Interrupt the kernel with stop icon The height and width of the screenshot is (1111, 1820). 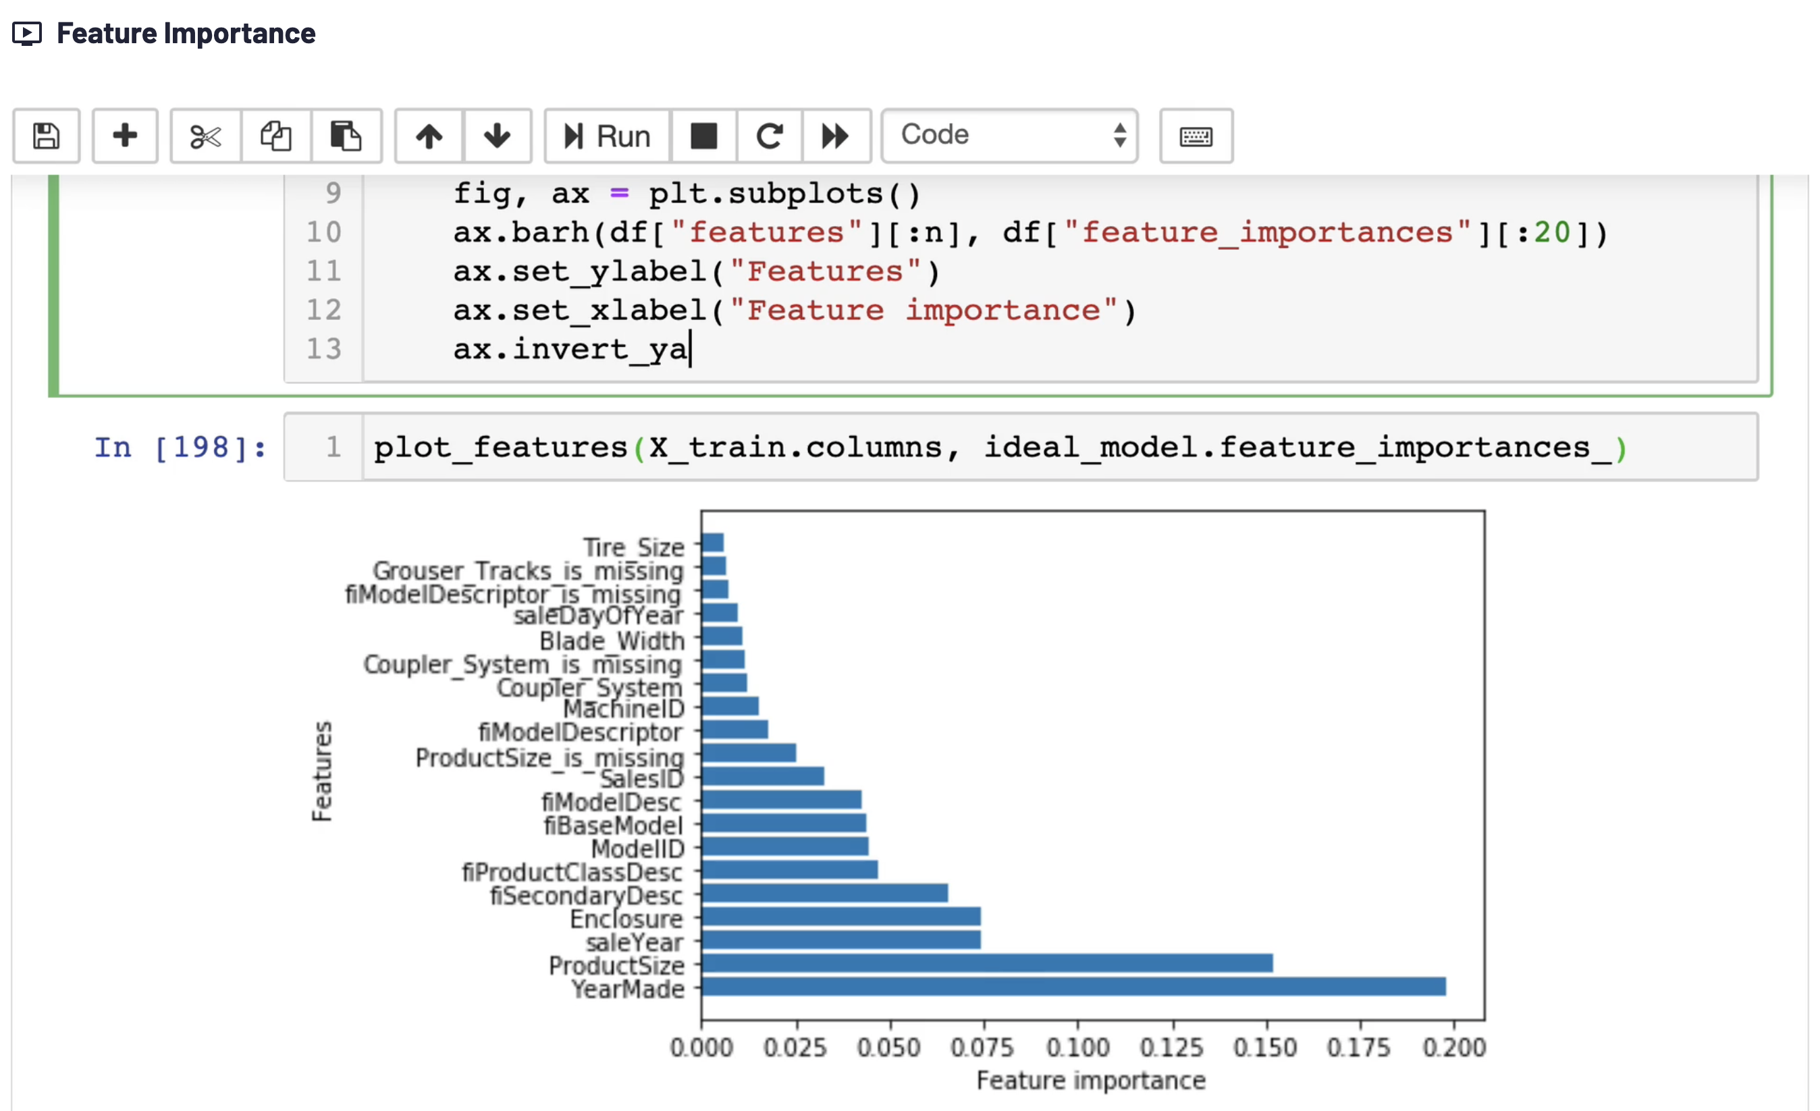click(703, 136)
